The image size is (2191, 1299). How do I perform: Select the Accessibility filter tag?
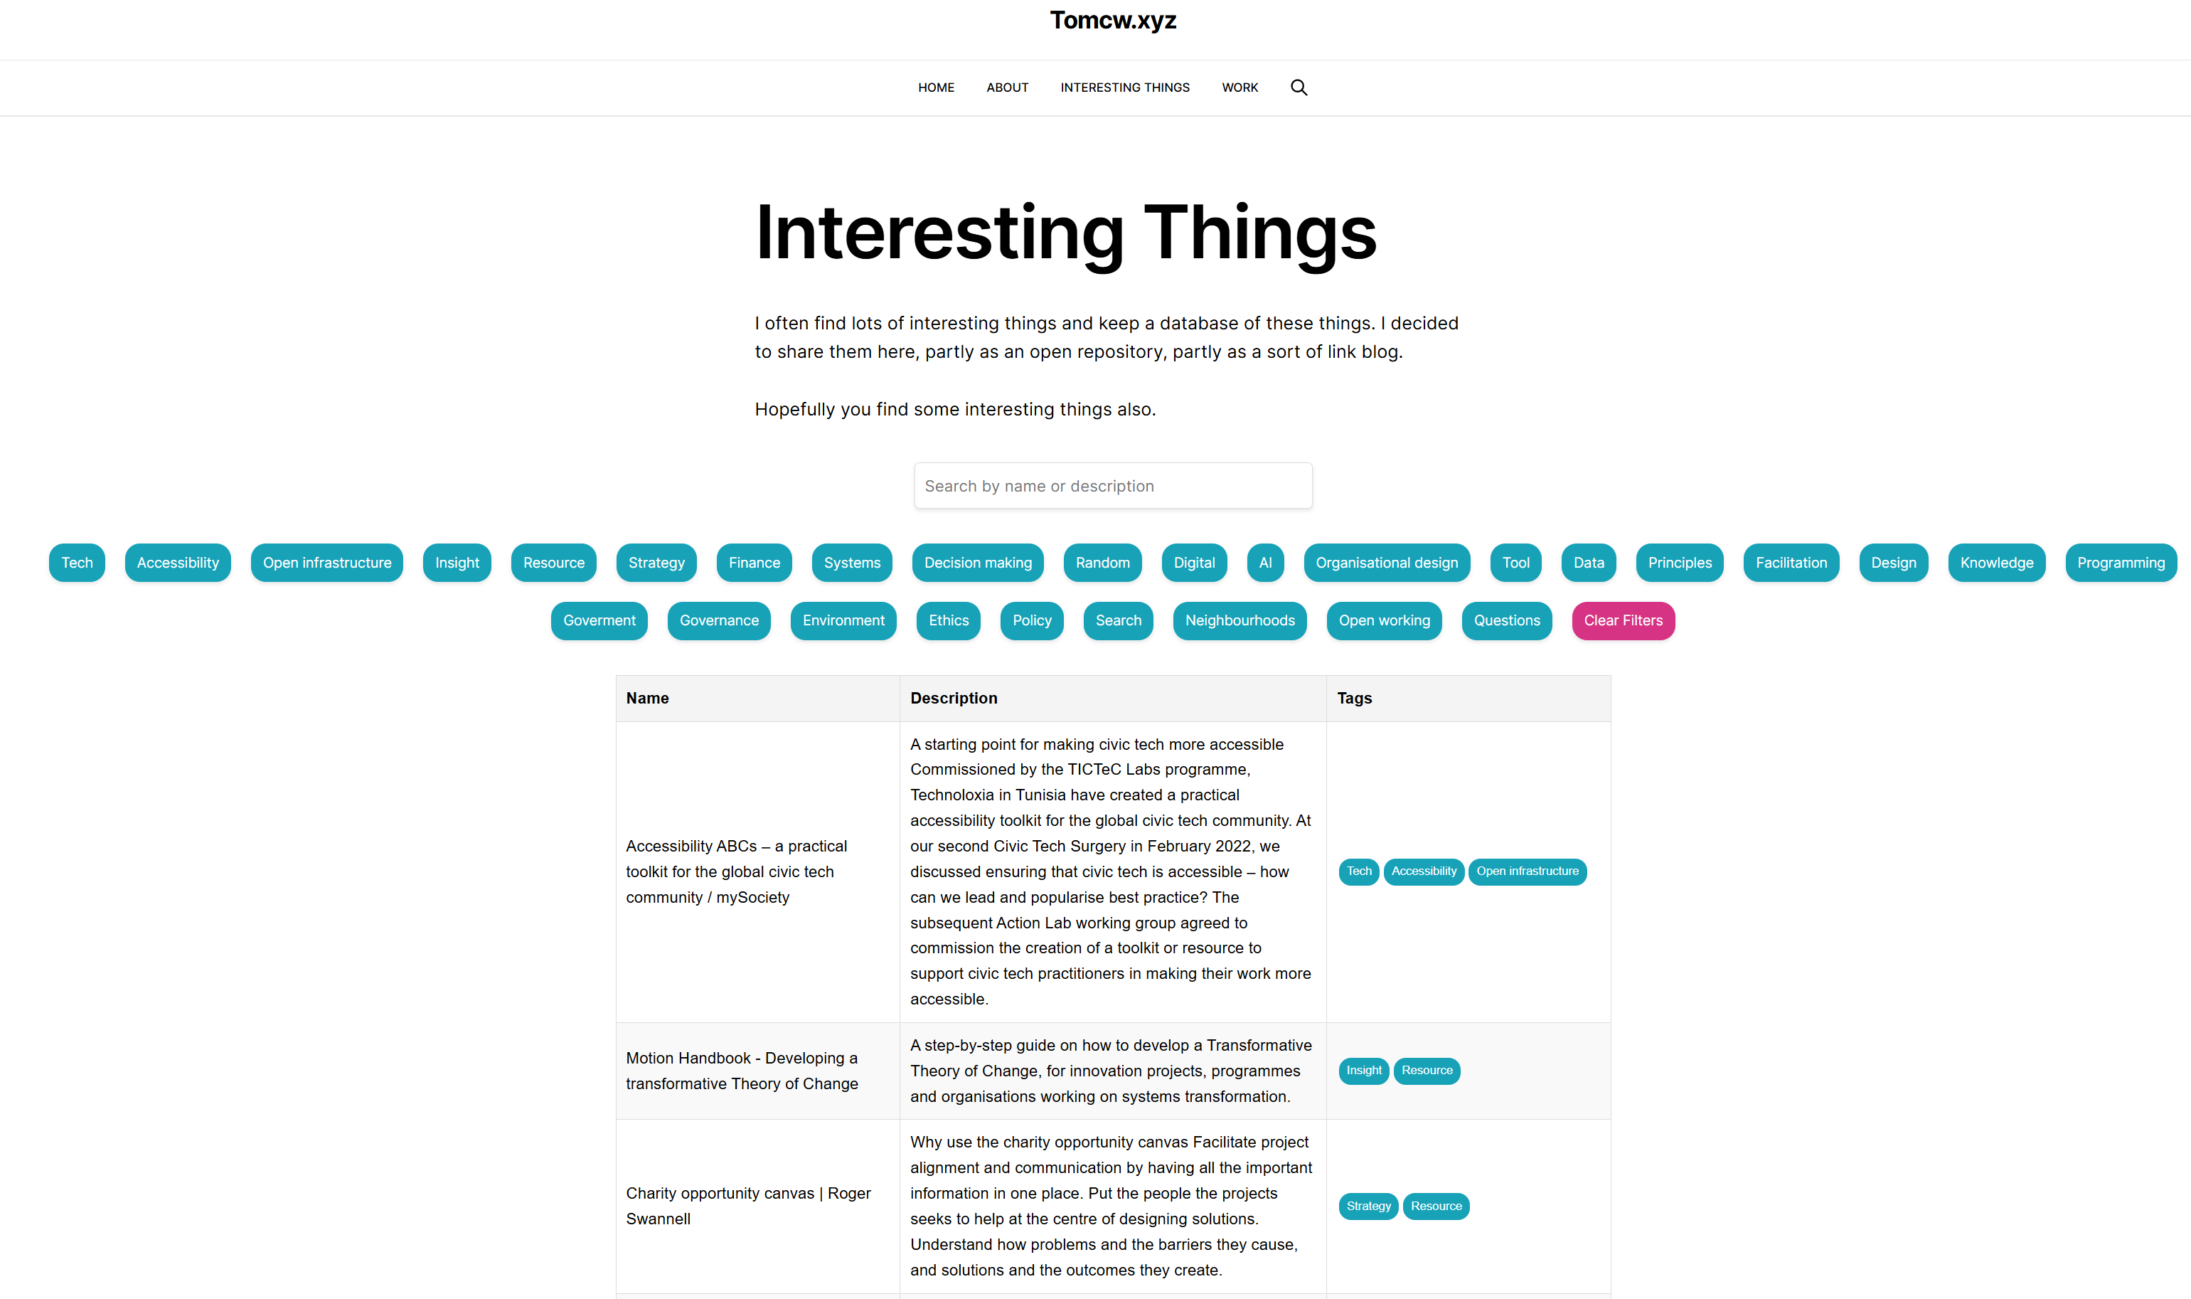pyautogui.click(x=178, y=563)
